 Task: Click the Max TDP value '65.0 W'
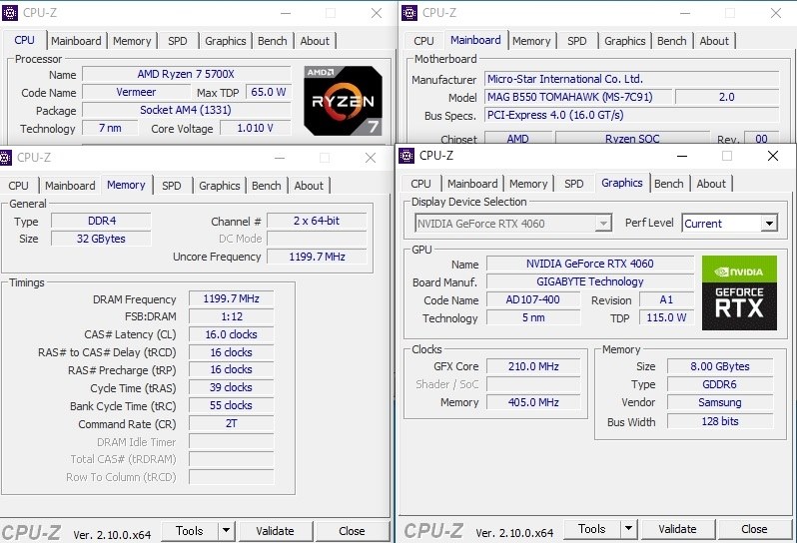click(269, 92)
